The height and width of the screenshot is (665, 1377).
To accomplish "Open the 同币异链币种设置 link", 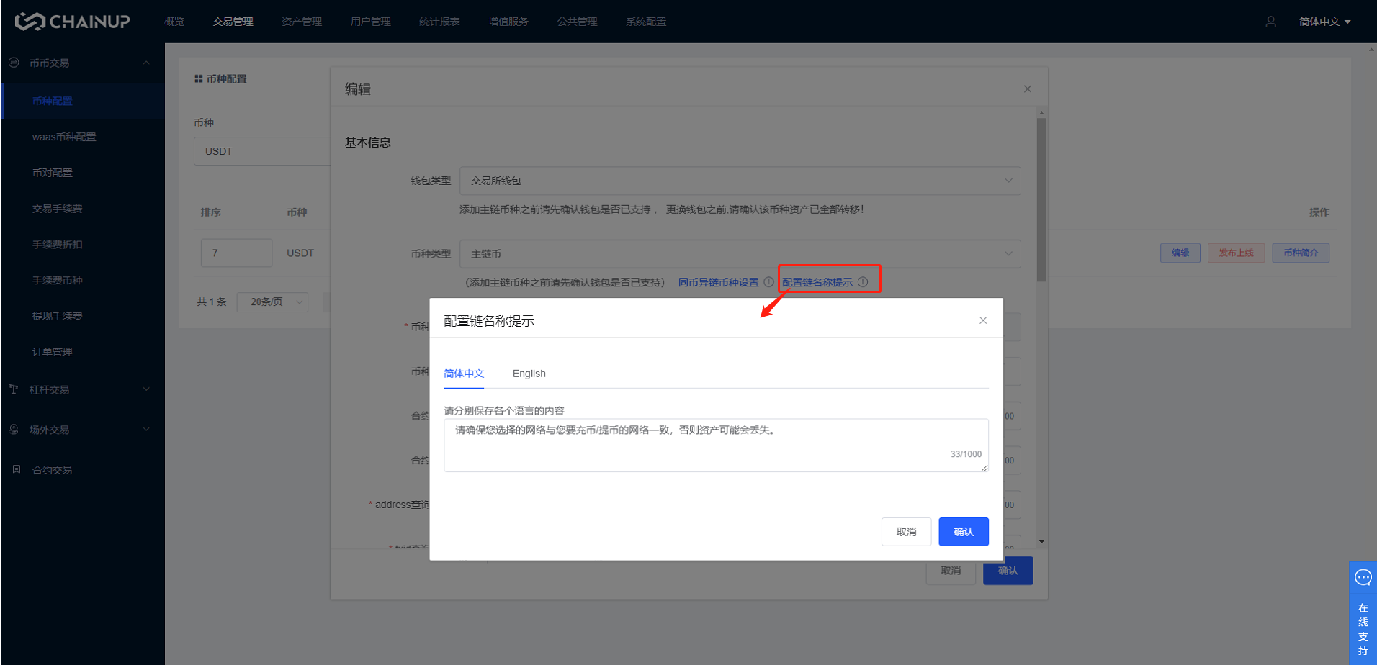I will click(x=718, y=282).
